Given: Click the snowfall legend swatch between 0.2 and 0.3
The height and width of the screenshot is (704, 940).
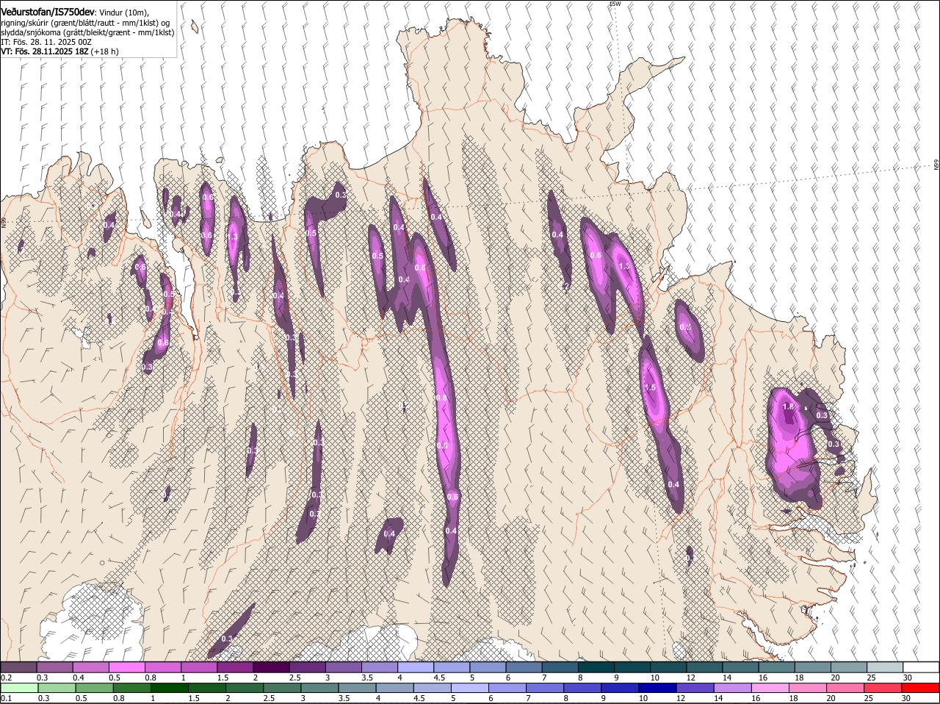Looking at the screenshot, I should [18, 667].
